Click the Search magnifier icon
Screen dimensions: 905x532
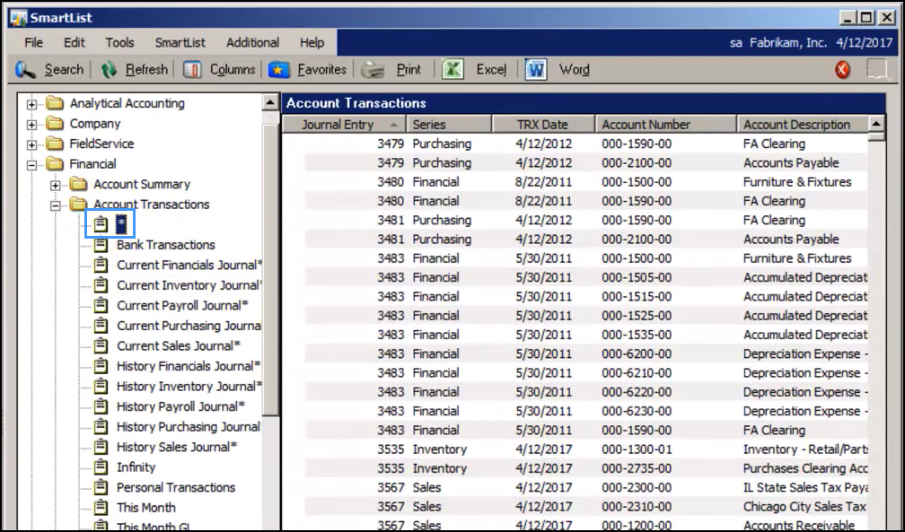coord(25,70)
